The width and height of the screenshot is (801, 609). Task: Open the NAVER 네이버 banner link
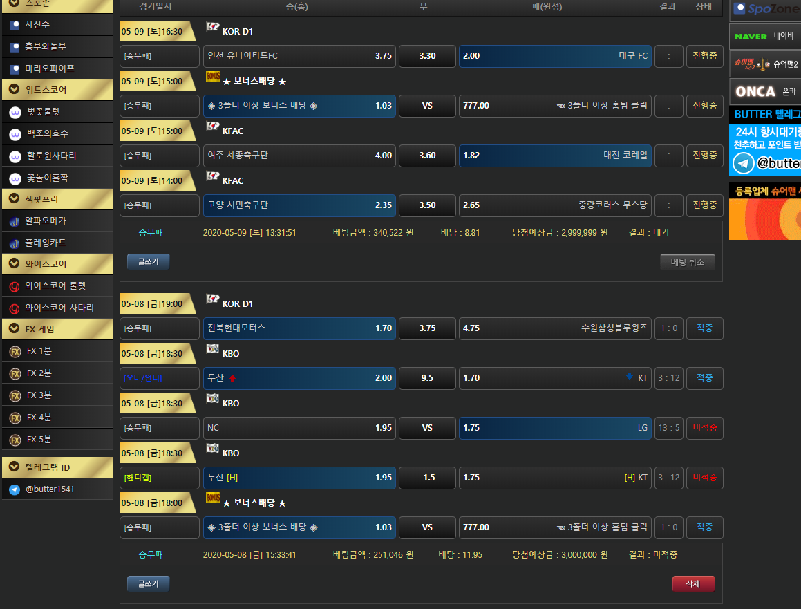click(764, 37)
